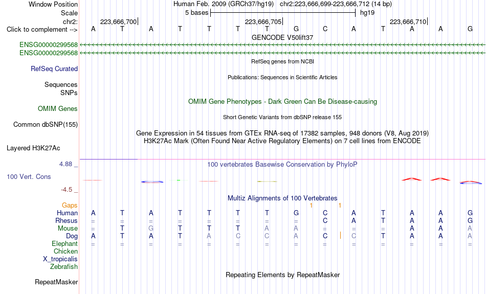The height and width of the screenshot is (294, 486).
Task: Click 'Repeating Elements by RepeatMasker' title
Action: pos(283,275)
